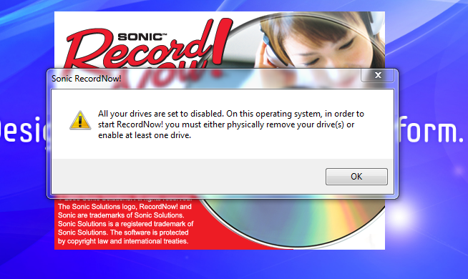Click the 'Sonic Solutions is a registered trademark' text
This screenshot has width=468, height=279.
click(126, 224)
